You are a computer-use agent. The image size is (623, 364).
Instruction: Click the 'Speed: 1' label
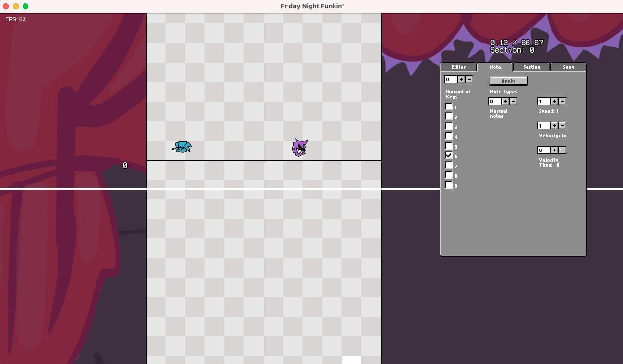pos(549,111)
